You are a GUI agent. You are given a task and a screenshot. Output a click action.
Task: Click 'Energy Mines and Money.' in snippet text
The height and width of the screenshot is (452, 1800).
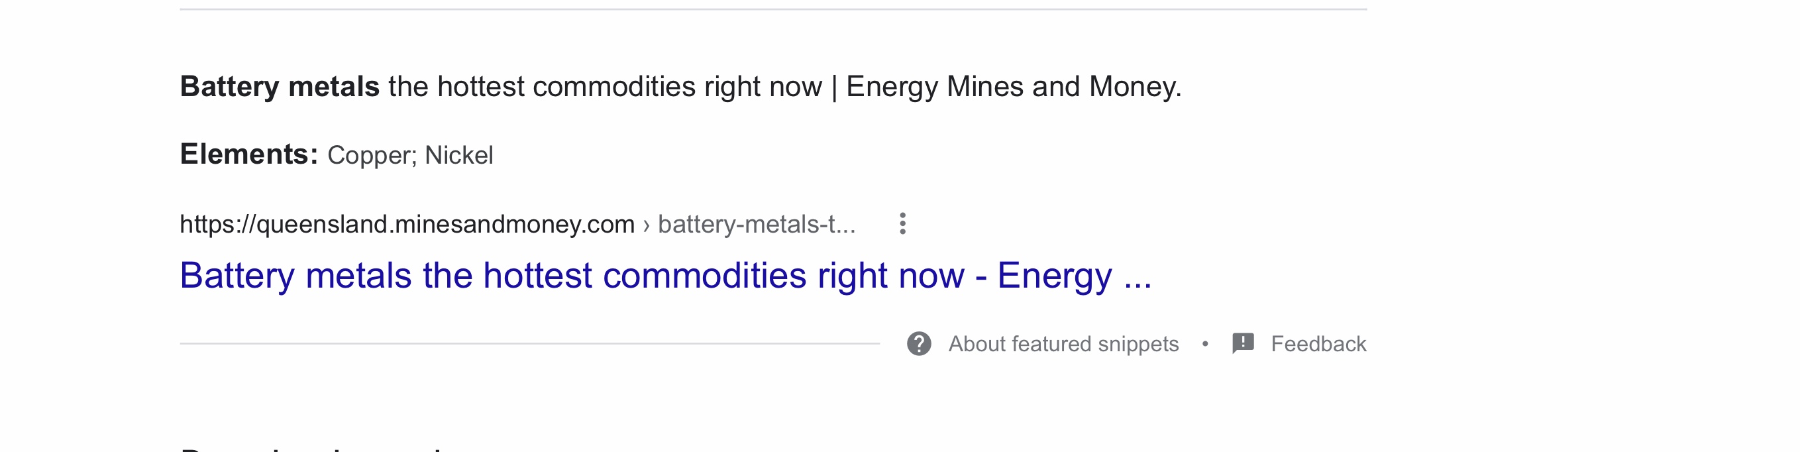pos(1013,87)
